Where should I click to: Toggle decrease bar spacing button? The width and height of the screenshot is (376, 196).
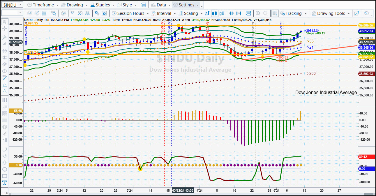(232, 13)
